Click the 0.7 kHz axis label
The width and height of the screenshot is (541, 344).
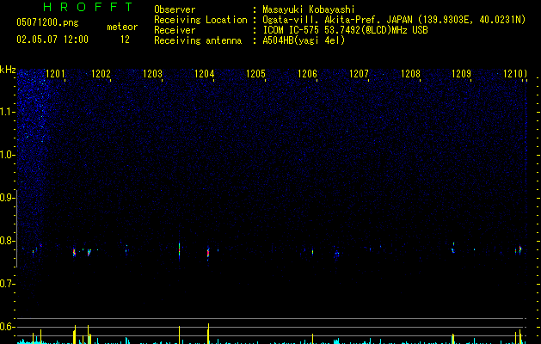7,284
